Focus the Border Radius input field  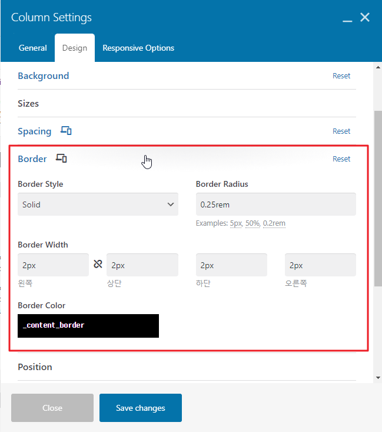pos(276,204)
